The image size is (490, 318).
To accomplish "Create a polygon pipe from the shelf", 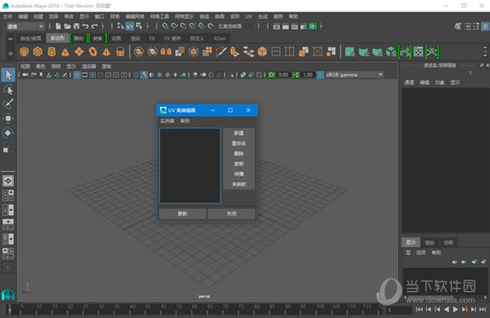I will click(120, 52).
